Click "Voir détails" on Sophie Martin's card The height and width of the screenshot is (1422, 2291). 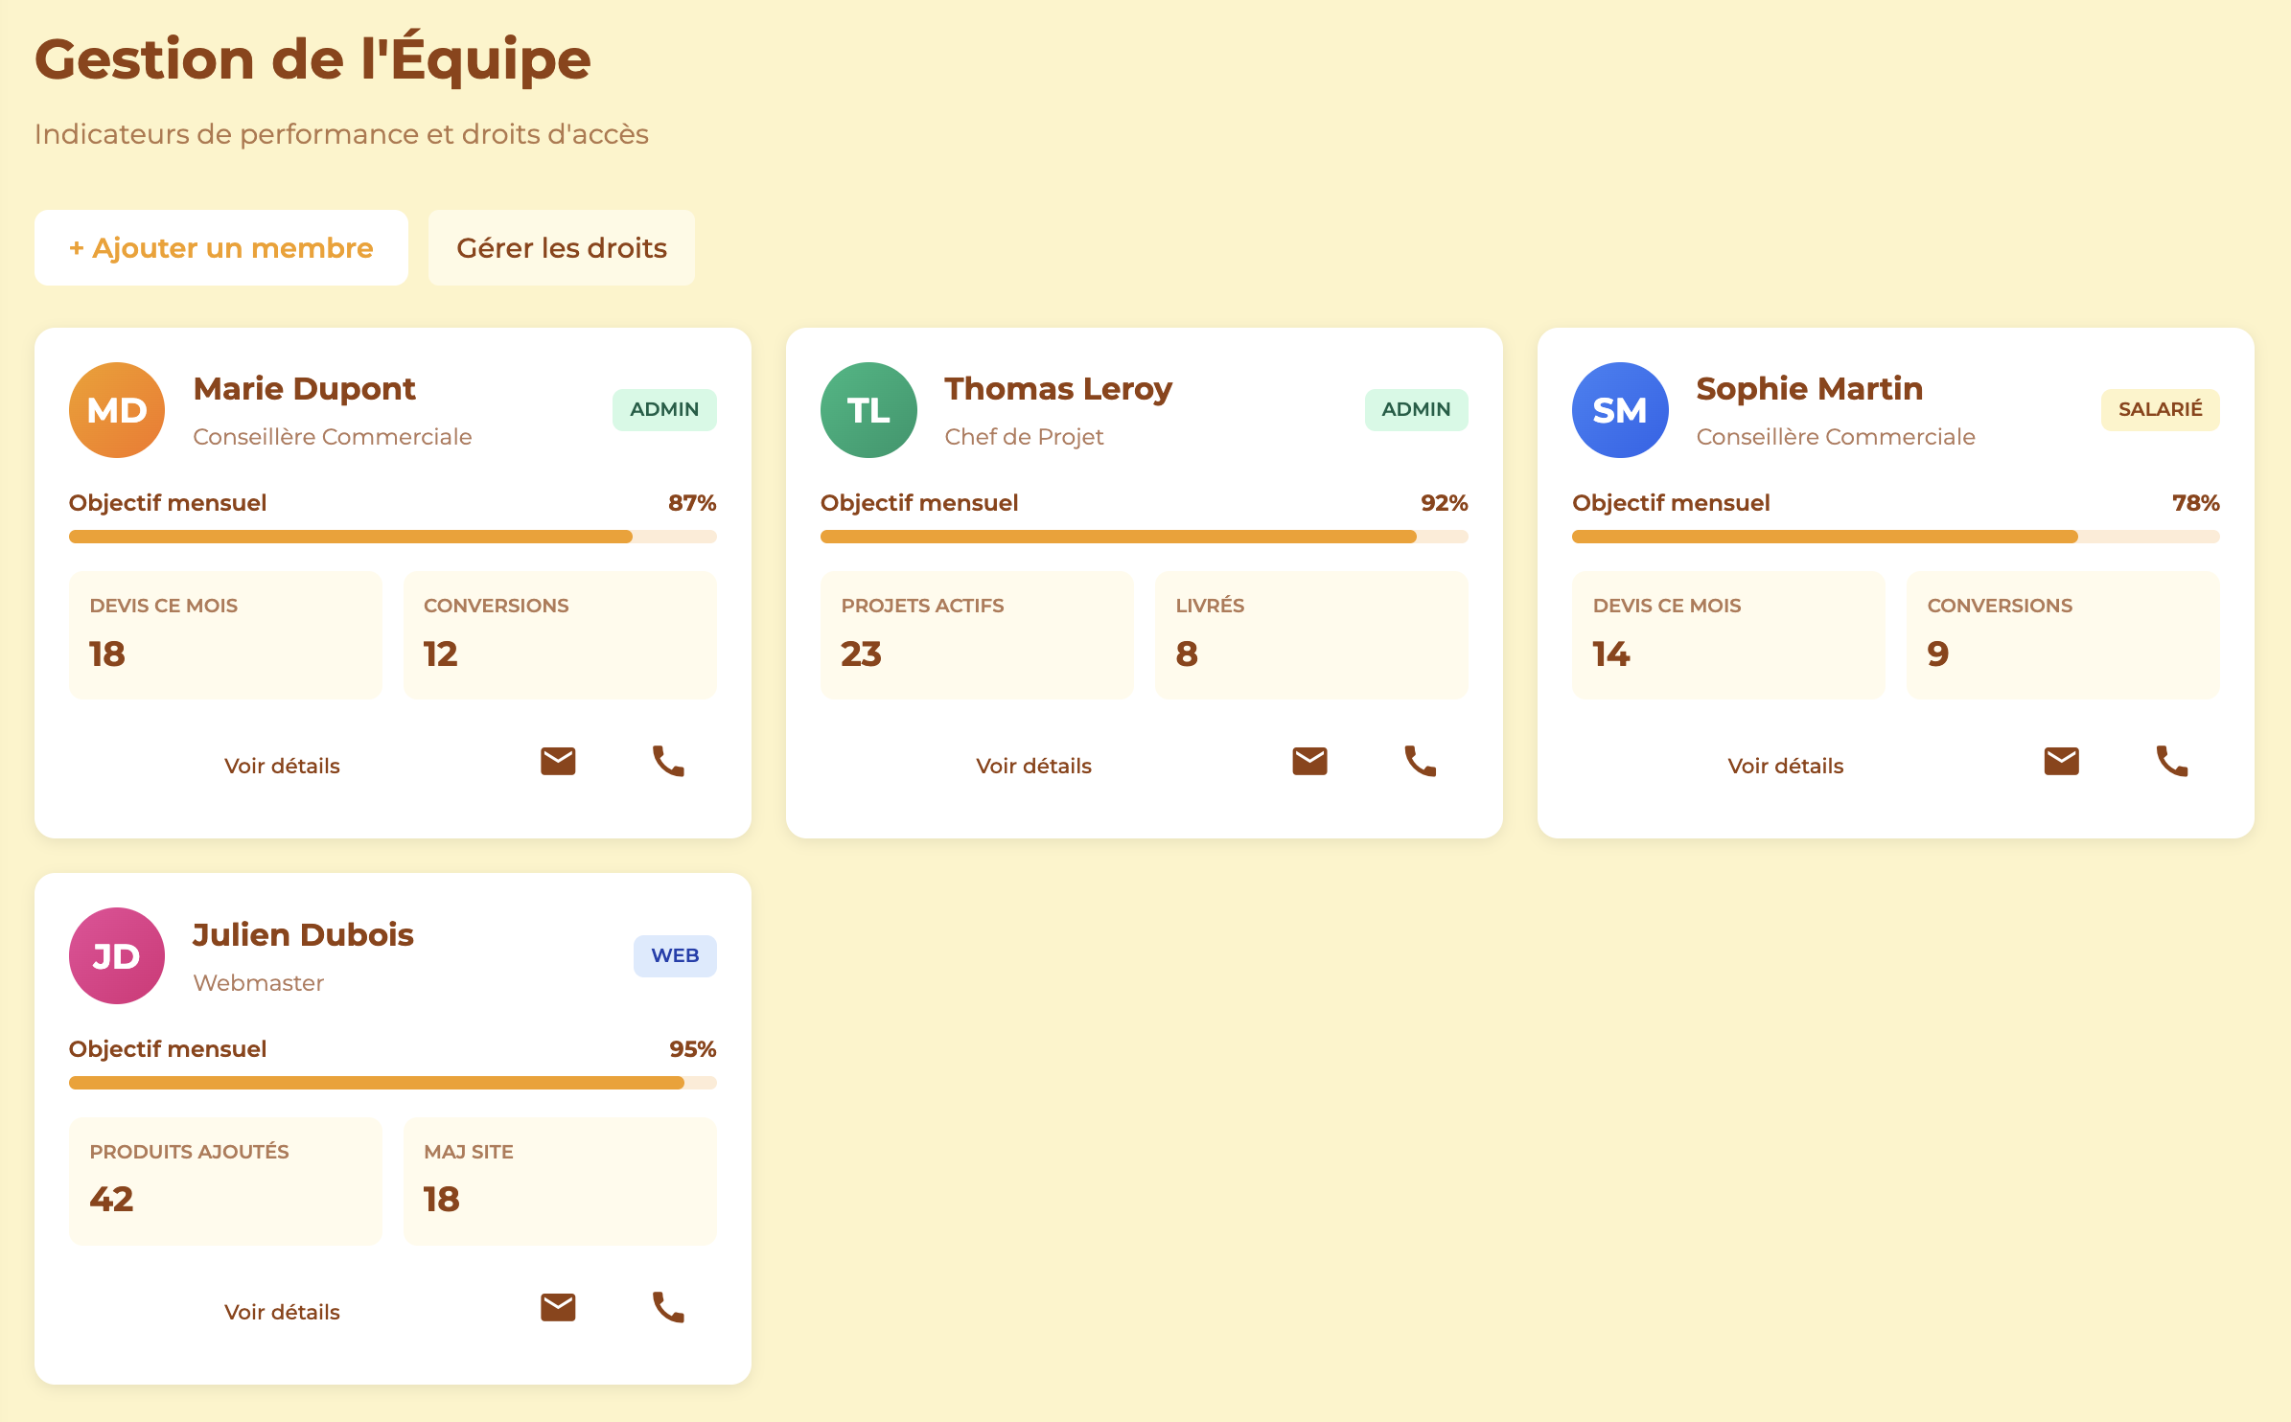click(1785, 766)
